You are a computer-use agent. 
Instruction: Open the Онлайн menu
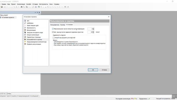click(x=28, y=4)
